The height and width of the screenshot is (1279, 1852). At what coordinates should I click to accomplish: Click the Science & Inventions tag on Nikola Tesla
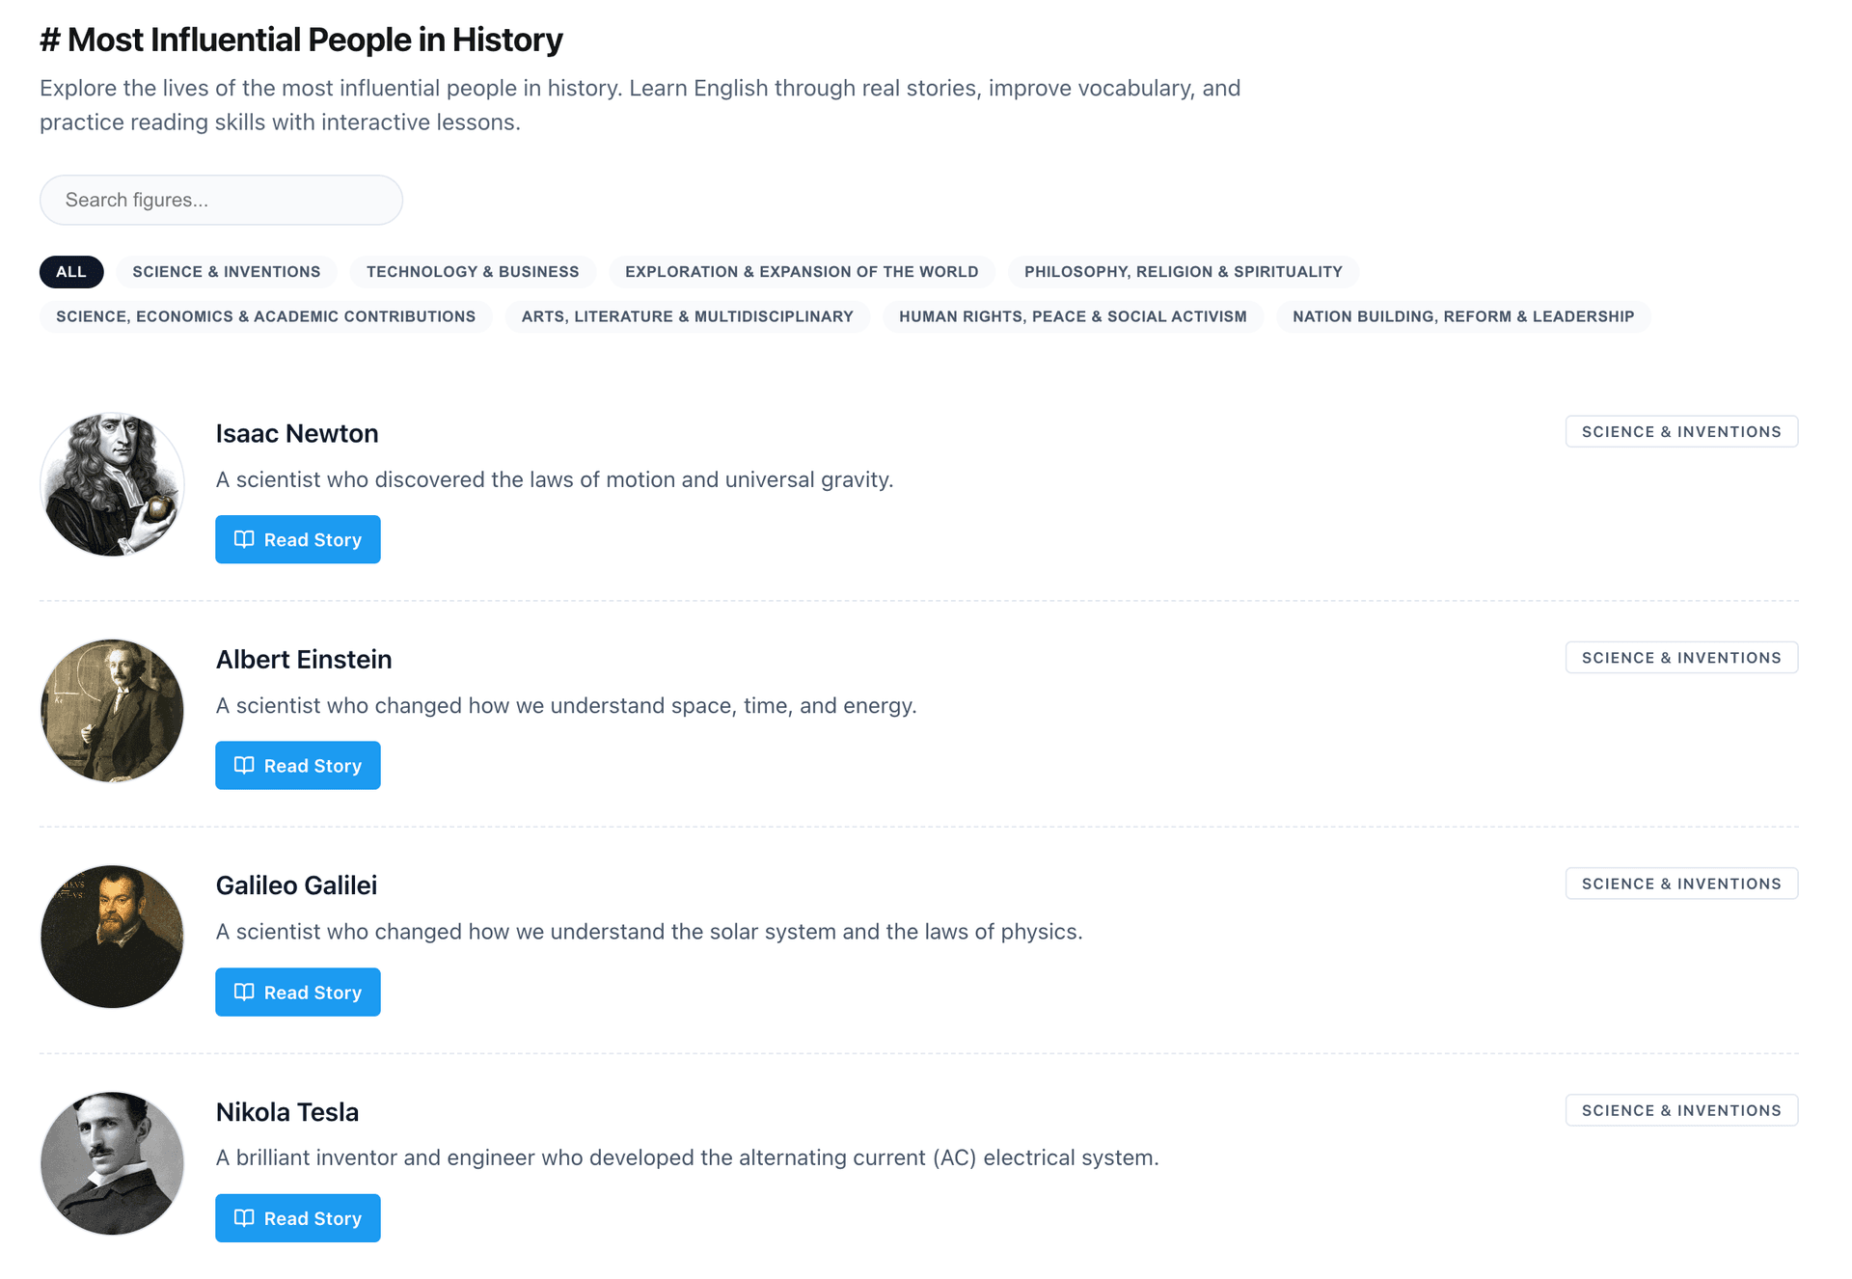point(1680,1110)
